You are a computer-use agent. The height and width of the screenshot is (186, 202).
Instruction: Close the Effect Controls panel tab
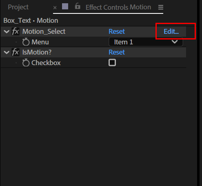[x=55, y=8]
